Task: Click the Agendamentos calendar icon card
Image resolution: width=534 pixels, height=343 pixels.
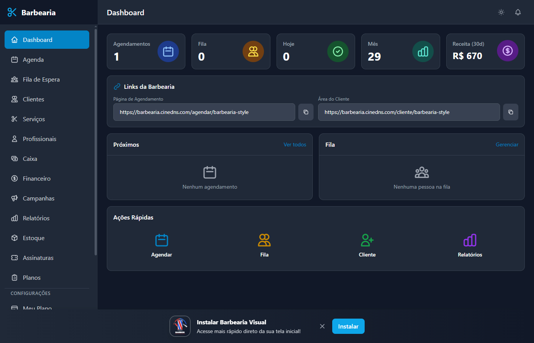Action: tap(168, 51)
